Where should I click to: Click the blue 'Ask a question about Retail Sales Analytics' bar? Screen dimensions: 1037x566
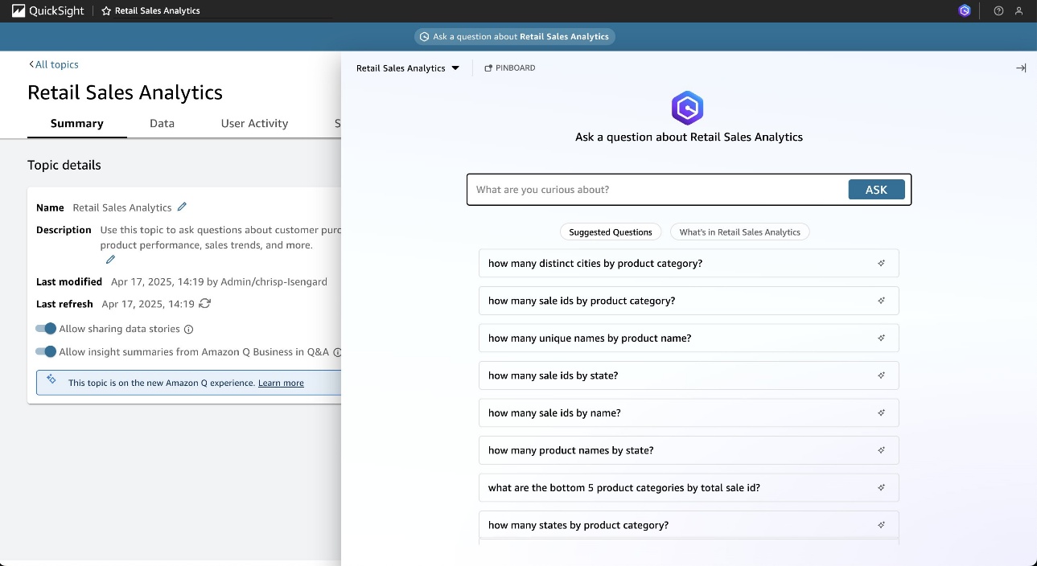pos(515,36)
